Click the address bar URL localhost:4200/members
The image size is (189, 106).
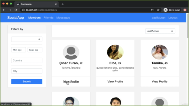point(41,10)
